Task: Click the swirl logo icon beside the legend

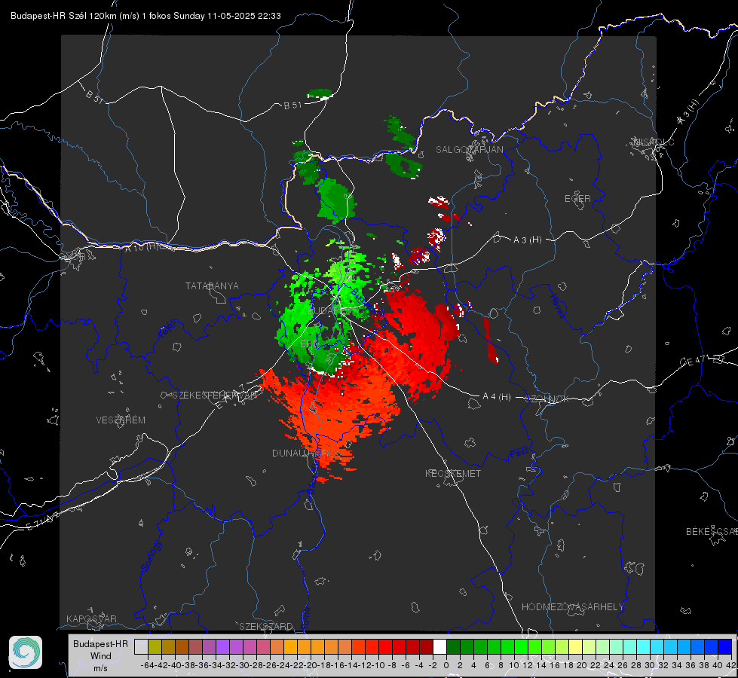Action: click(x=26, y=652)
